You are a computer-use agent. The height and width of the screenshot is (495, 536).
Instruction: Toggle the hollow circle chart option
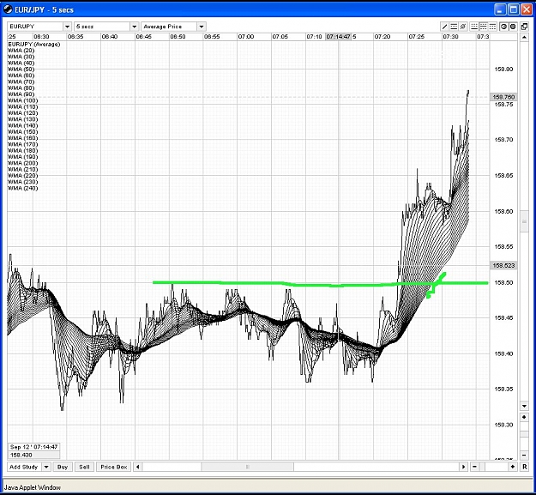(503, 27)
